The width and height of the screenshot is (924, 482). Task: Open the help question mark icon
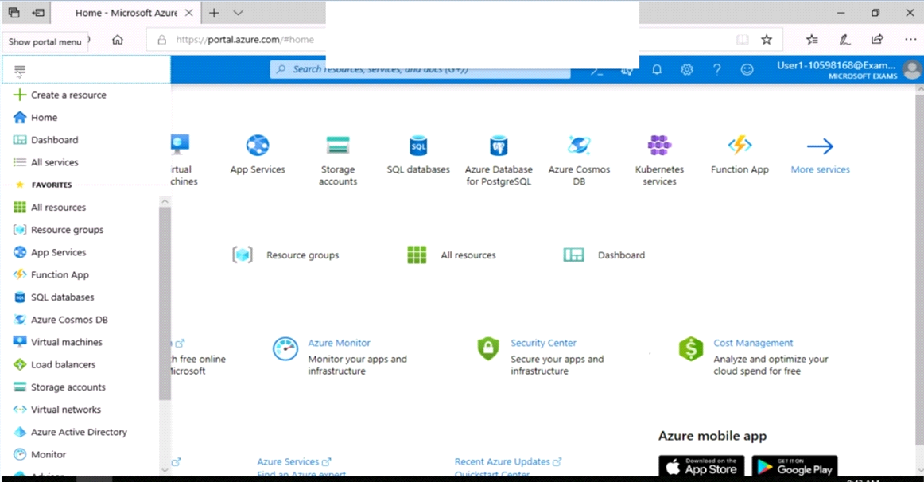click(716, 69)
